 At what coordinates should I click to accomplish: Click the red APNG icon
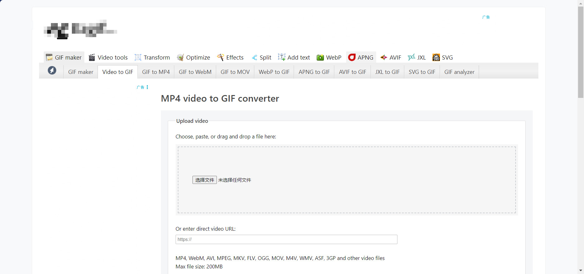pyautogui.click(x=352, y=57)
